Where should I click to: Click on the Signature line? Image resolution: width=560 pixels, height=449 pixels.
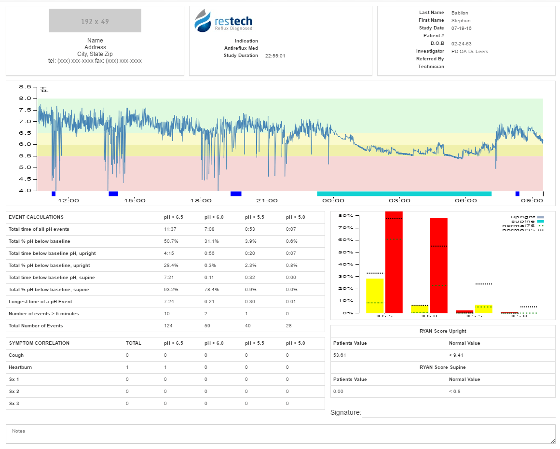point(458,413)
